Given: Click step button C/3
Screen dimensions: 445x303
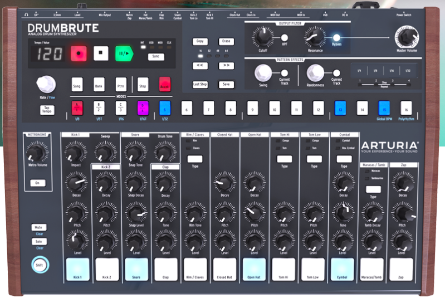Looking at the screenshot, I should (121, 108).
